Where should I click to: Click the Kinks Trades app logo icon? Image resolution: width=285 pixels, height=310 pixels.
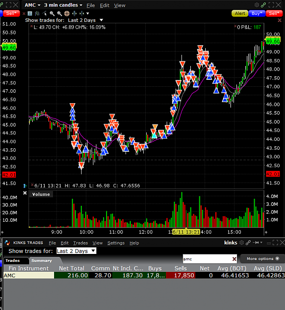(x=7, y=243)
